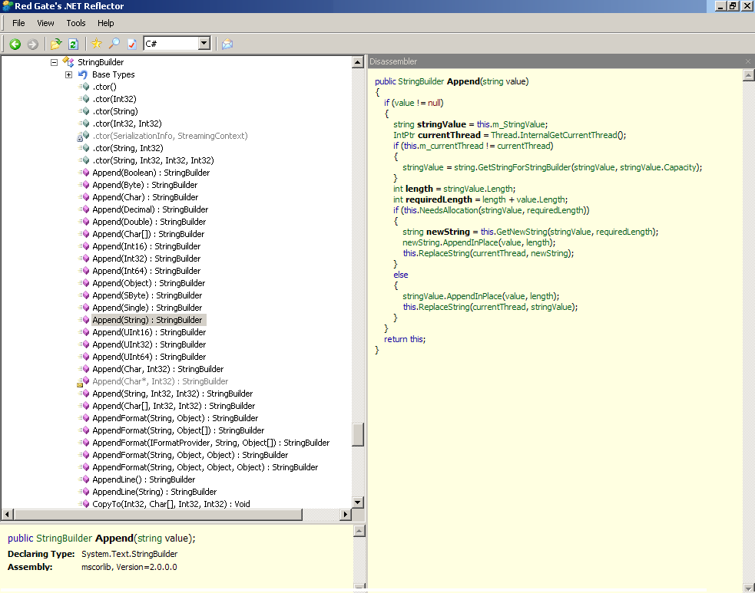Open the File menu
755x593 pixels.
(x=18, y=23)
